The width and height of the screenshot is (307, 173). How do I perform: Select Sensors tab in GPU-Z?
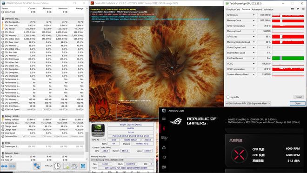[x=246, y=9]
